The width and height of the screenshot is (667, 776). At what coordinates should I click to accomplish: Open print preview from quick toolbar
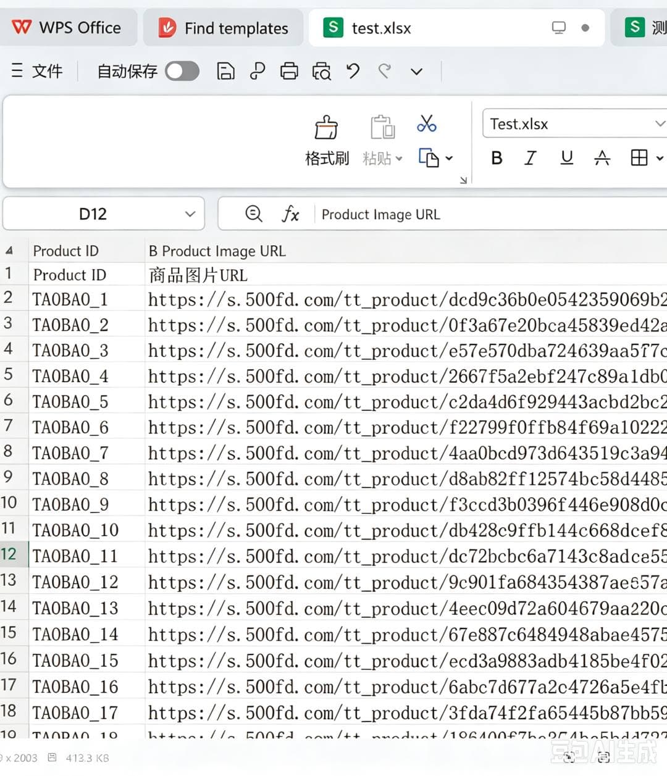(x=321, y=72)
